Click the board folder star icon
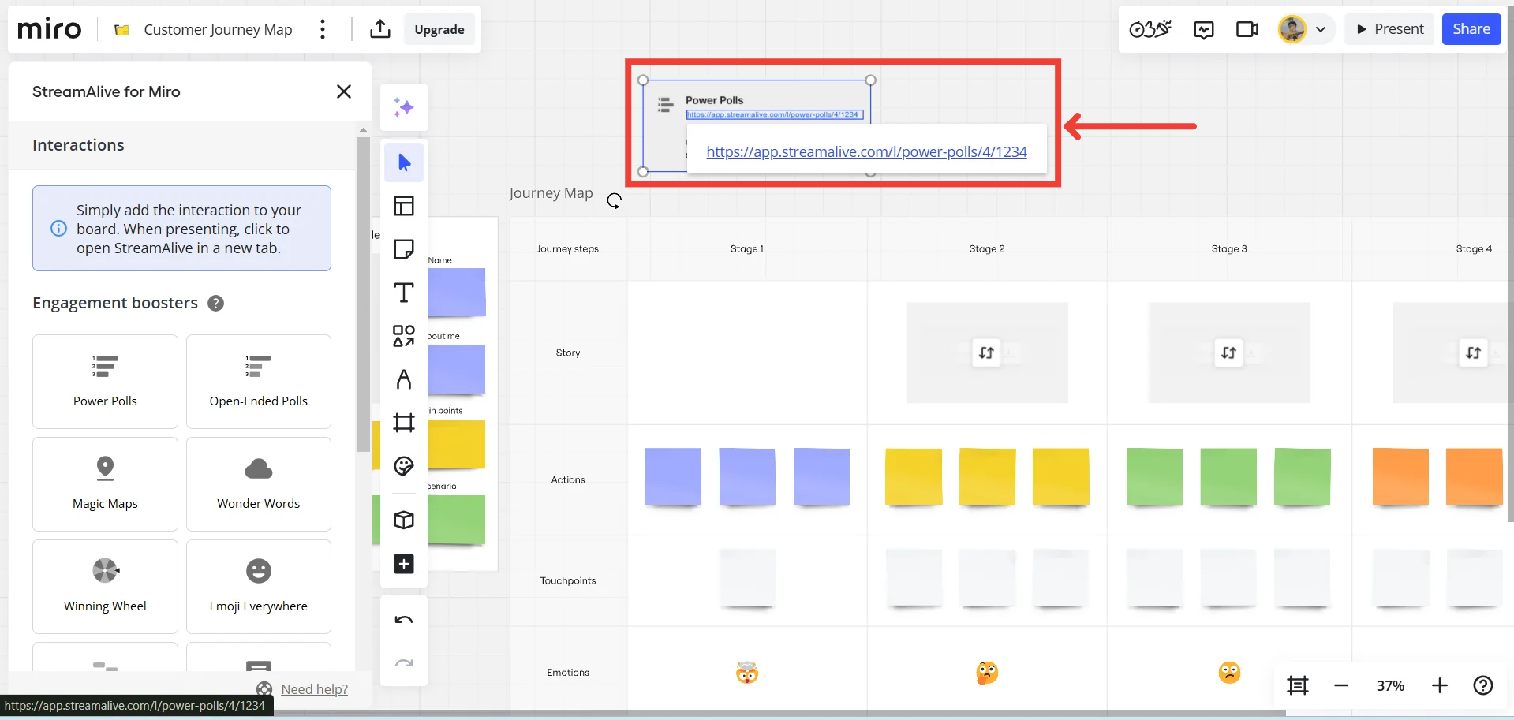 (x=121, y=30)
